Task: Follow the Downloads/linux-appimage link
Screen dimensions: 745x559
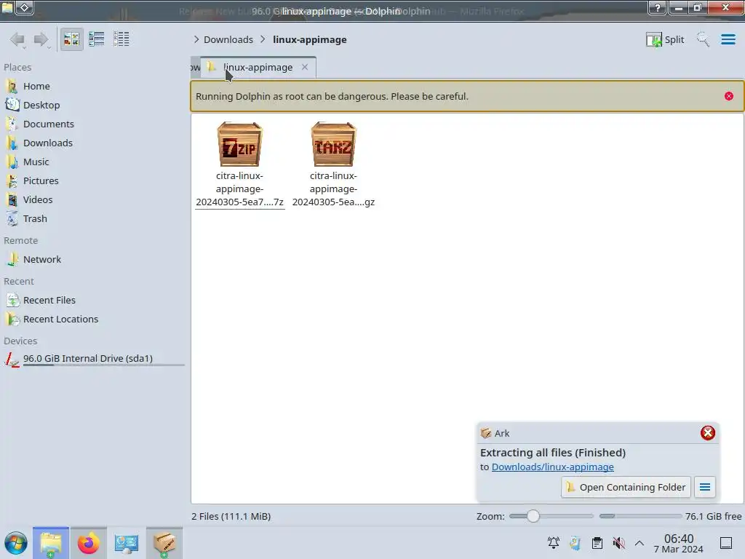Action: [x=552, y=467]
